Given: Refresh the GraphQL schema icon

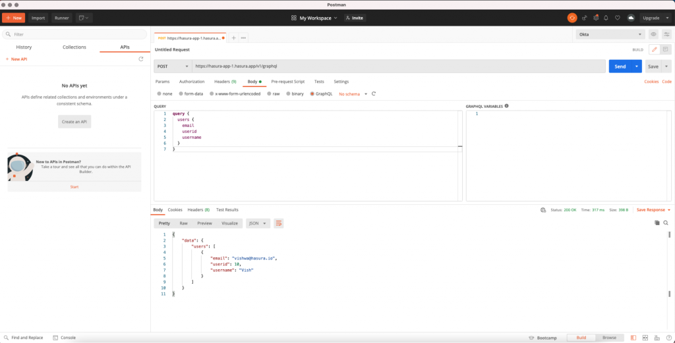Looking at the screenshot, I should tap(374, 93).
